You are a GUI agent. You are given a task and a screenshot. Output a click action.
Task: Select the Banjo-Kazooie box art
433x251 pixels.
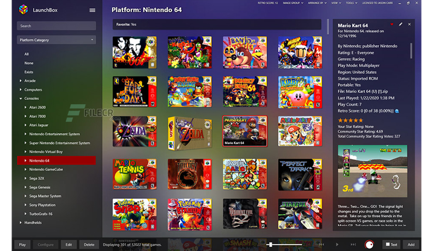click(x=190, y=52)
